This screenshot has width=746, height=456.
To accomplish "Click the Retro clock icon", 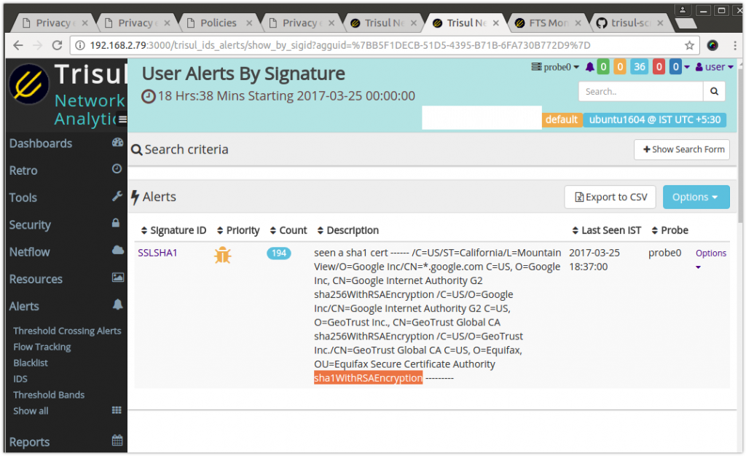I will (x=117, y=169).
